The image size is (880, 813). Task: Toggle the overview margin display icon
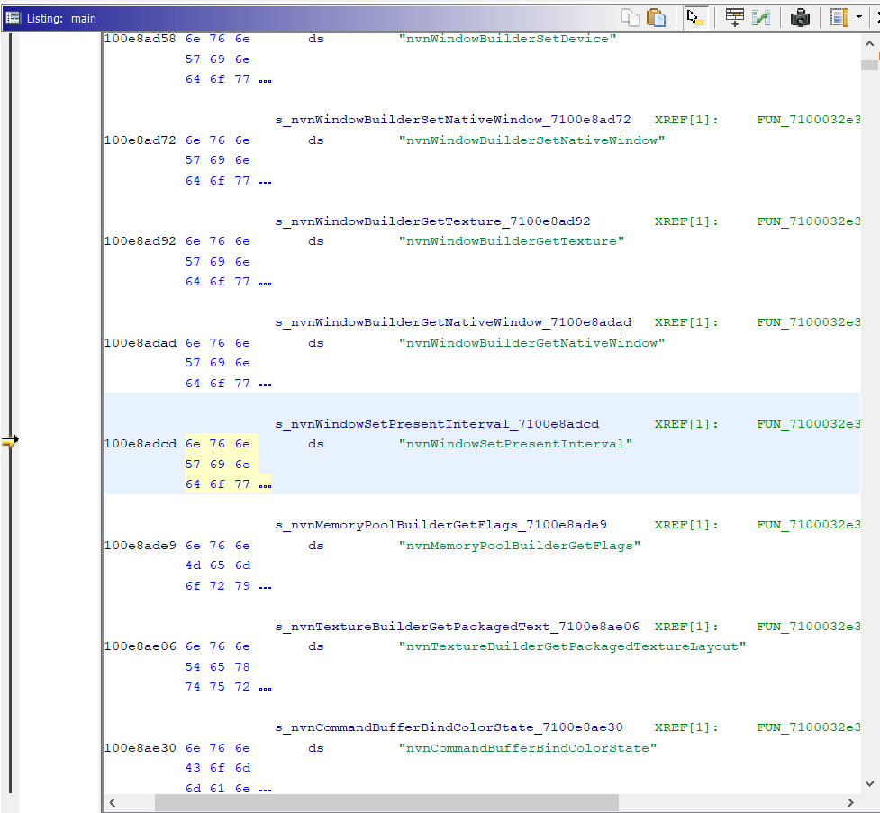(x=839, y=18)
